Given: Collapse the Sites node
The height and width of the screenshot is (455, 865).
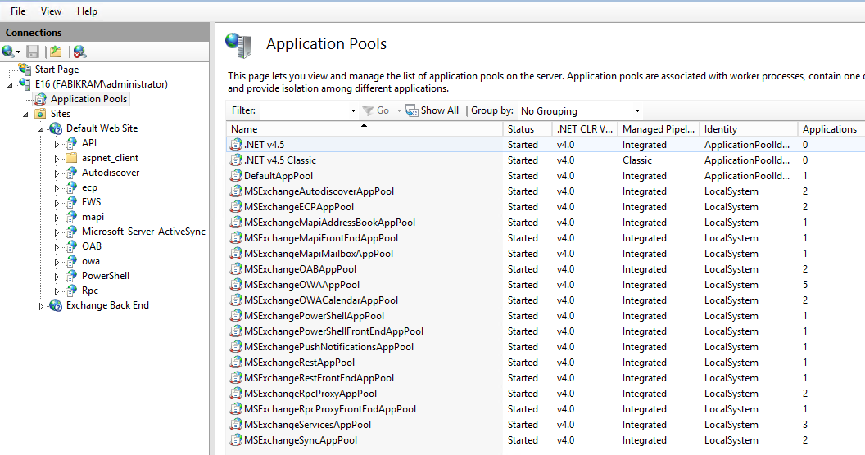Looking at the screenshot, I should pos(25,115).
